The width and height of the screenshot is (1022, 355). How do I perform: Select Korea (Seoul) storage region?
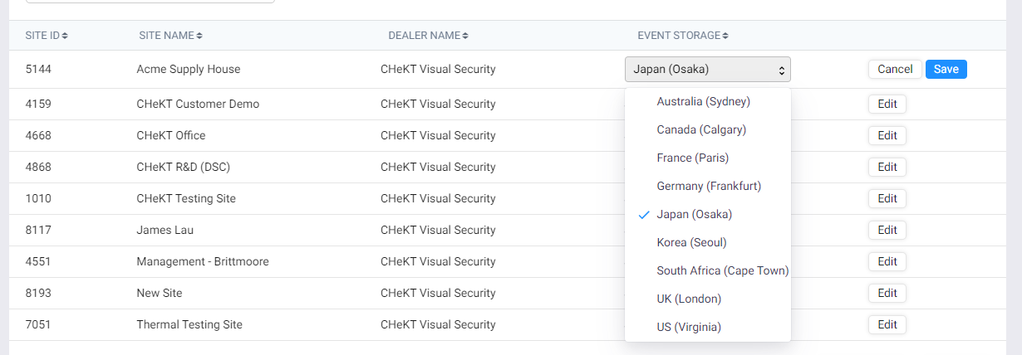click(691, 242)
